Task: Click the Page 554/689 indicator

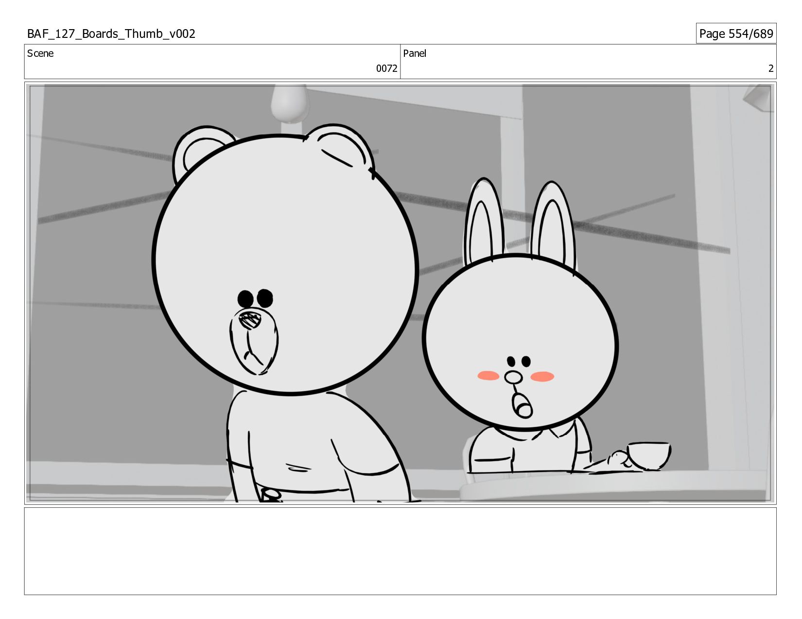Action: pyautogui.click(x=736, y=33)
